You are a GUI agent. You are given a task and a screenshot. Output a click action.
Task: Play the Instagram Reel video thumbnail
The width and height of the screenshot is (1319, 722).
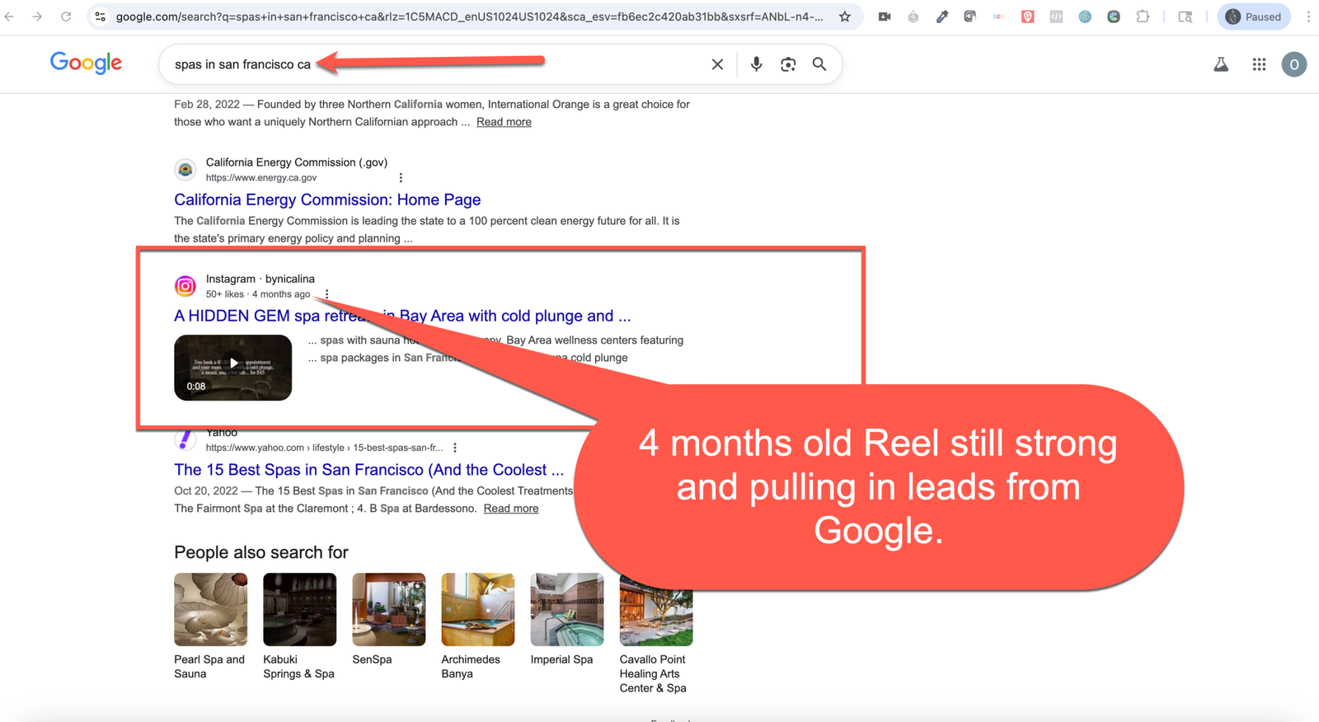(232, 368)
